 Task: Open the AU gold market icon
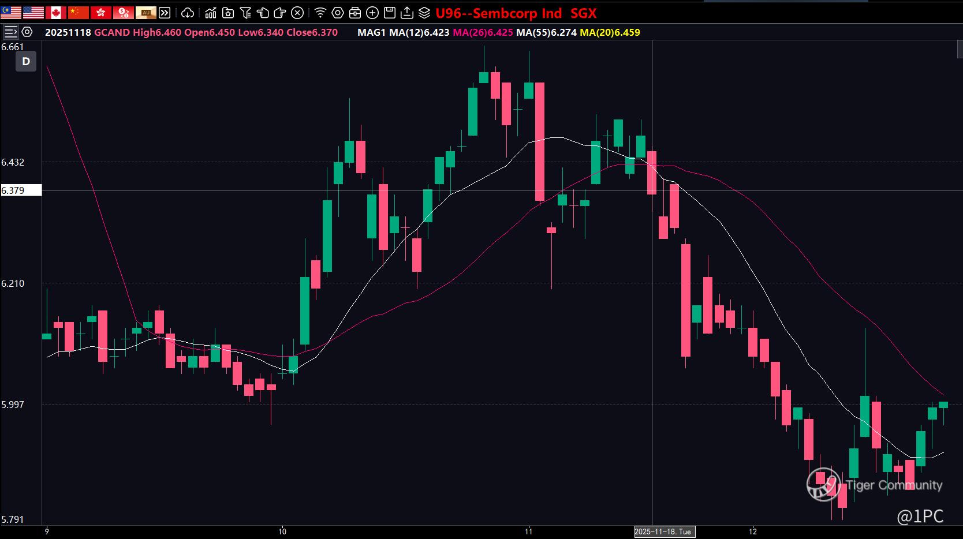click(x=146, y=13)
